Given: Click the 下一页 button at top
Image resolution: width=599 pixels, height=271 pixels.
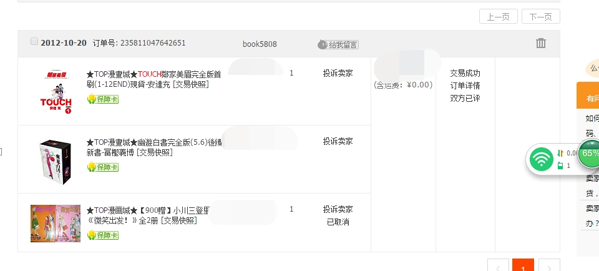Looking at the screenshot, I should (x=540, y=17).
